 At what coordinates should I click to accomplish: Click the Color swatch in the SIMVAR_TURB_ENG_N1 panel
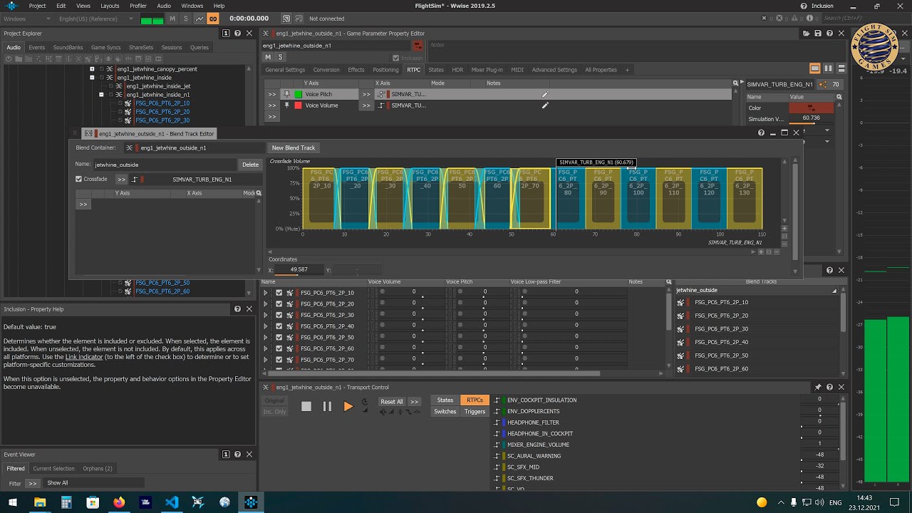pyautogui.click(x=811, y=108)
